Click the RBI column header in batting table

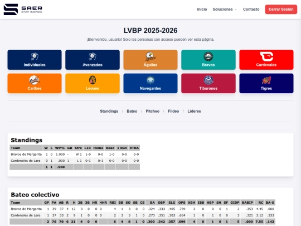[x=113, y=203]
